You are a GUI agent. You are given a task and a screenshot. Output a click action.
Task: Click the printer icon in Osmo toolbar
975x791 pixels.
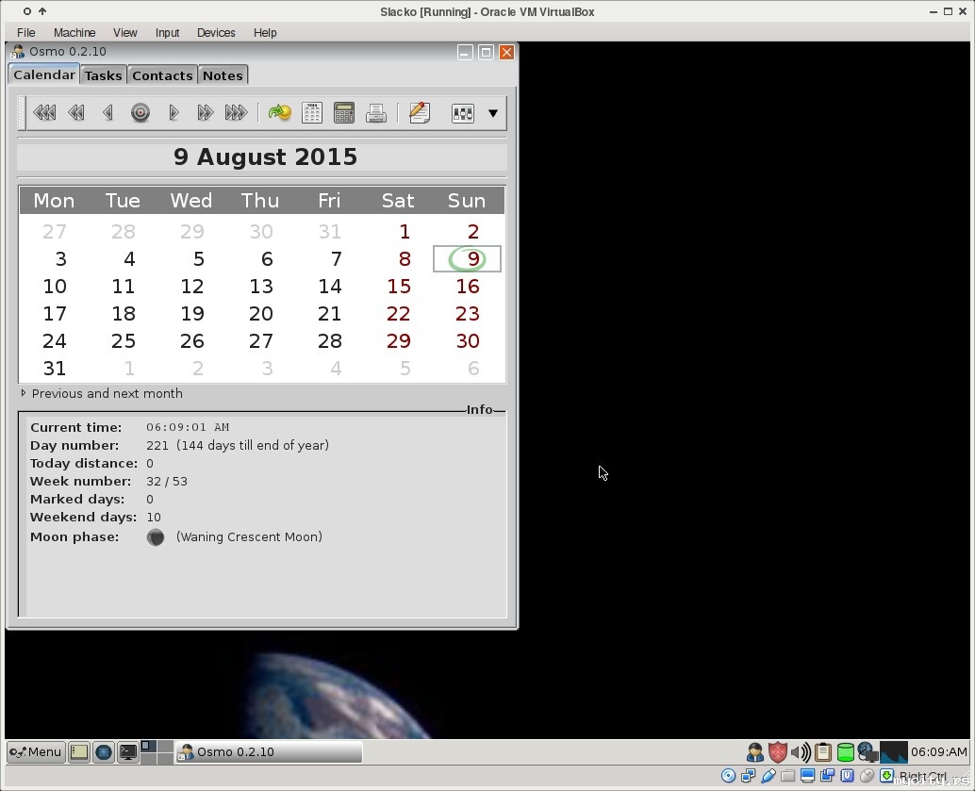click(376, 112)
